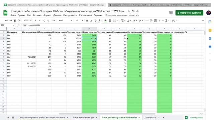Increase the number of decimal places
The width and height of the screenshot is (214, 120).
point(48,21)
